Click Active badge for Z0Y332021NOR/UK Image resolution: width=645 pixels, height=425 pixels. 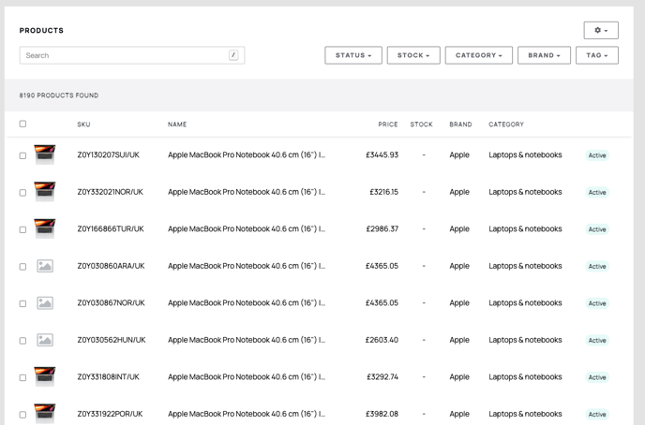point(597,192)
